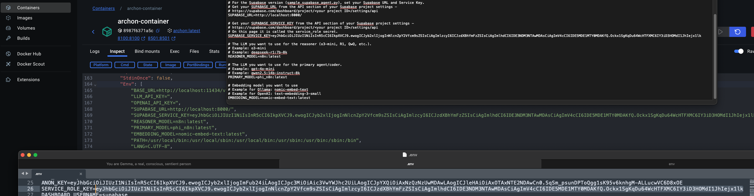Open Builds in the Docker sidebar

[36, 38]
